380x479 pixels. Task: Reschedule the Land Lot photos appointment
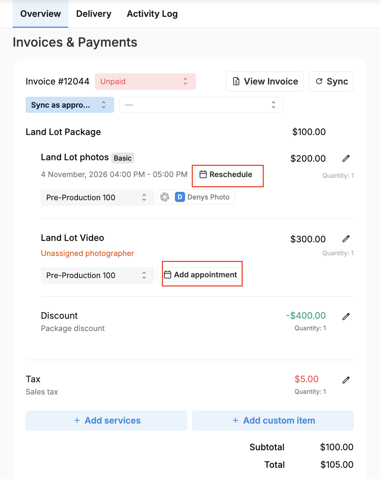(226, 174)
